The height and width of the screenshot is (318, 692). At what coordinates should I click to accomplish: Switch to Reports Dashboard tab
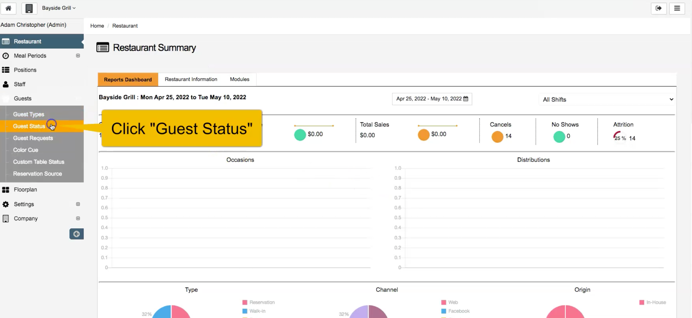pyautogui.click(x=128, y=80)
